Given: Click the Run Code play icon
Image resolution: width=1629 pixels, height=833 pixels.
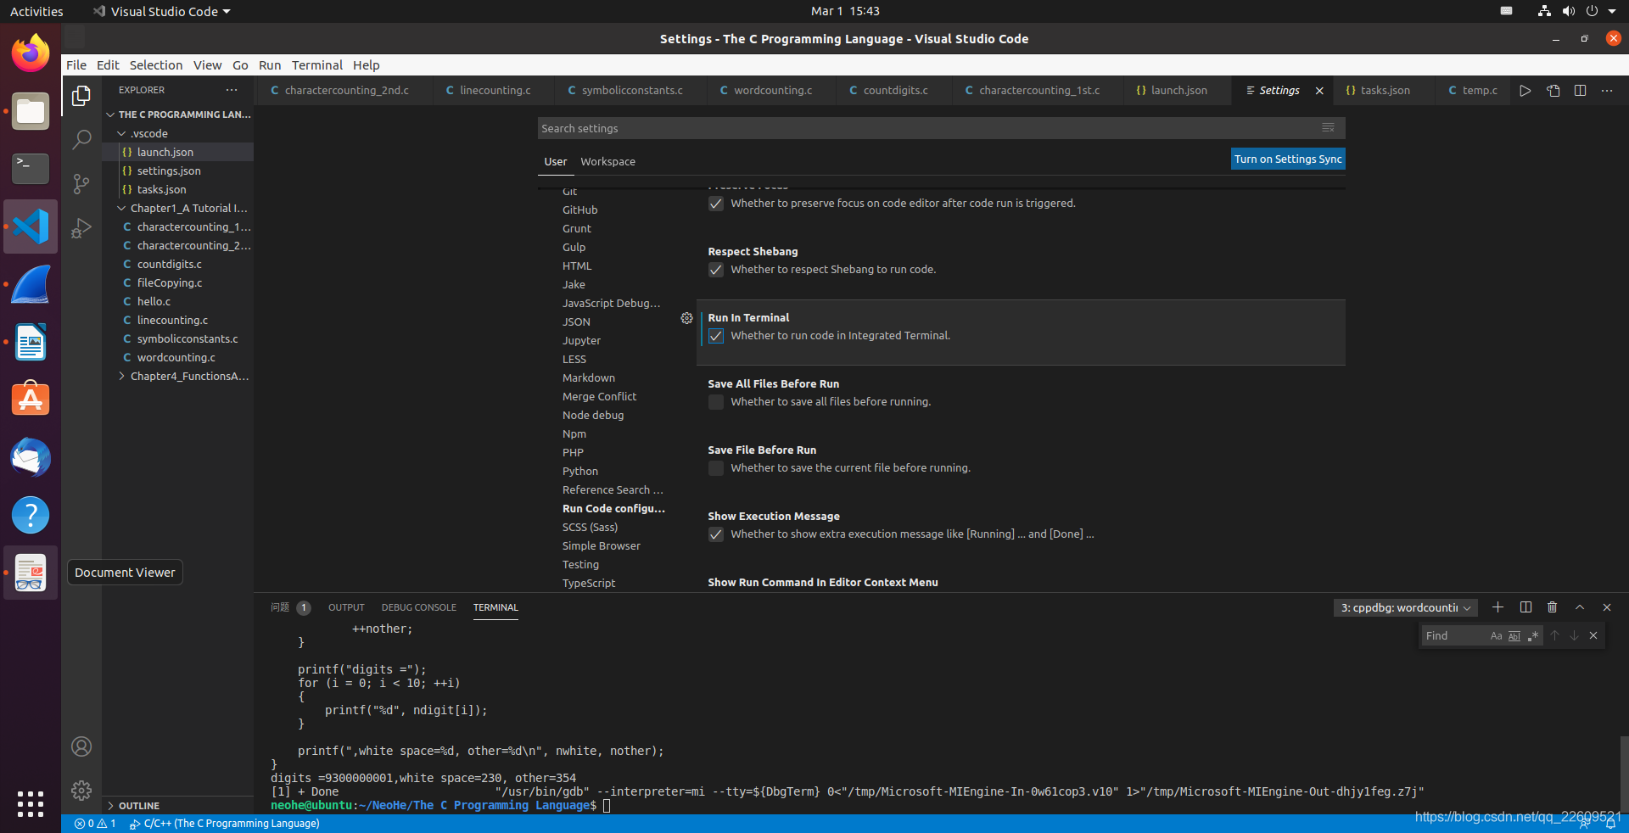Looking at the screenshot, I should click(1525, 91).
